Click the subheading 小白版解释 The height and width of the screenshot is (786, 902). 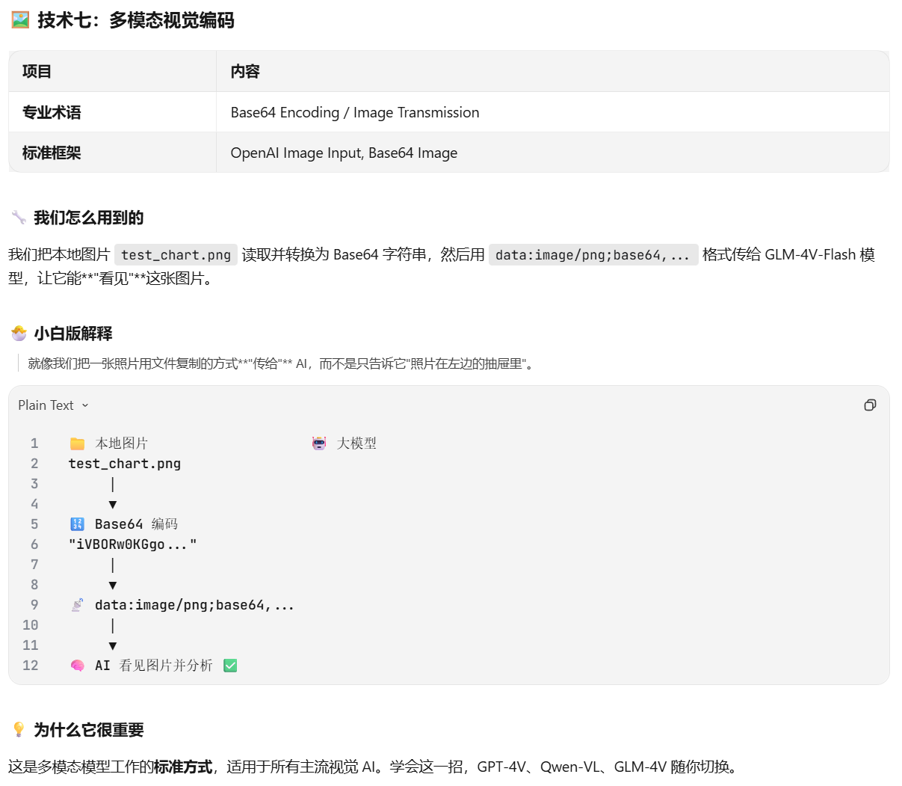click(x=73, y=334)
